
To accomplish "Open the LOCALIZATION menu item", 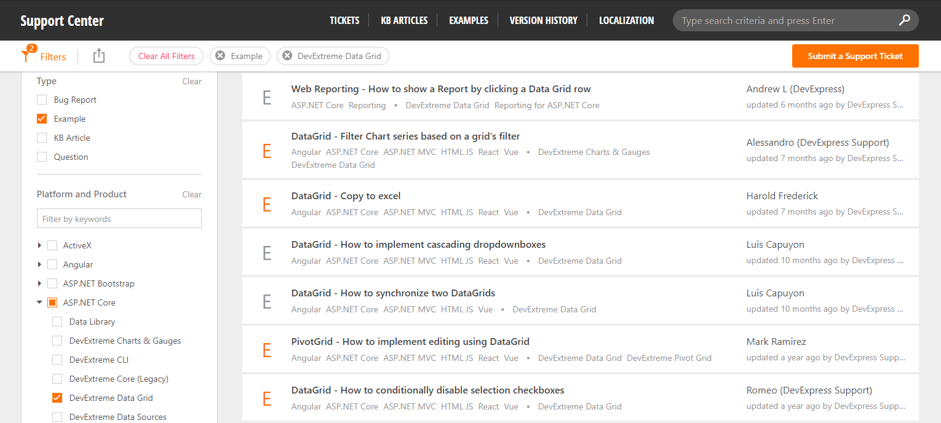I will [627, 20].
